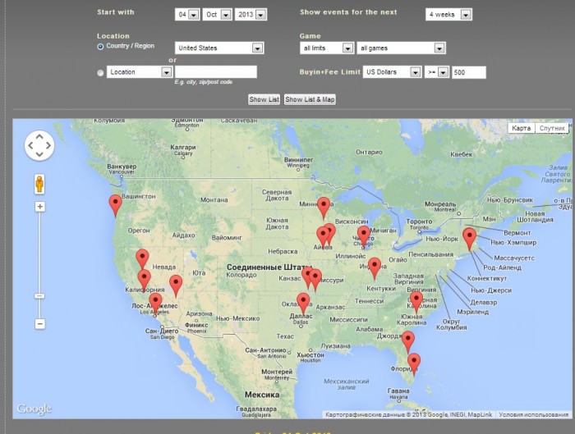Open the start month dropdown showing Oct
Viewport: 575px width, 434px height.
tap(217, 15)
